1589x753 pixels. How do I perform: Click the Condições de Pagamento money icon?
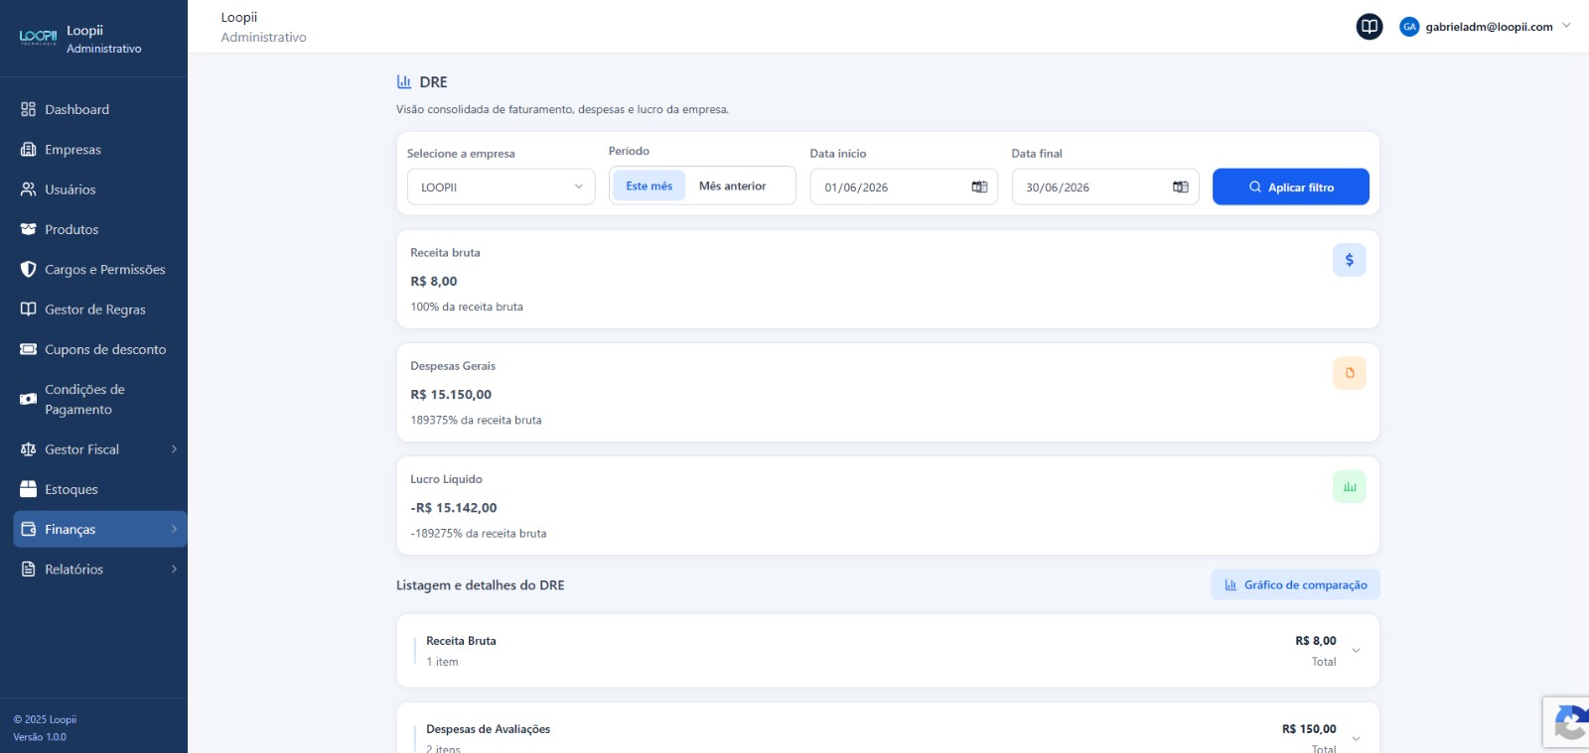28,399
